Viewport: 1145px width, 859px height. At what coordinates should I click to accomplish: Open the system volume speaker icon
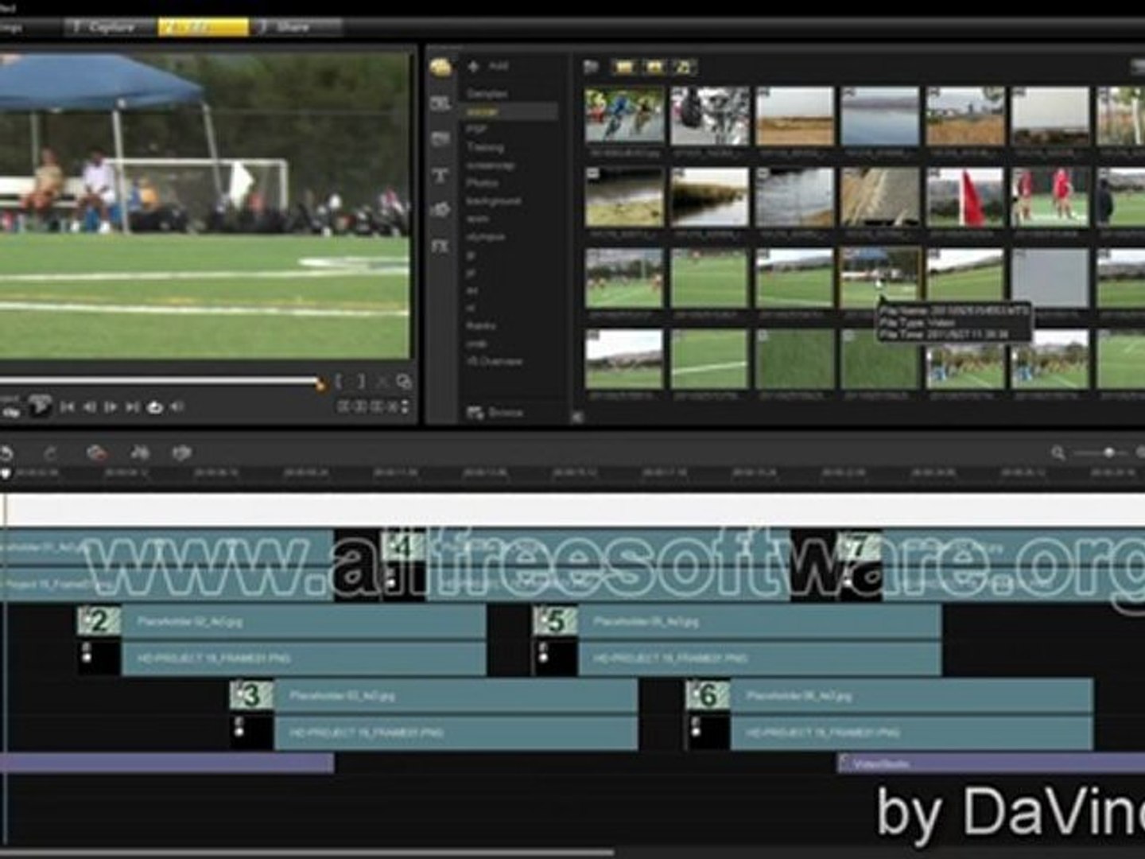(x=177, y=407)
